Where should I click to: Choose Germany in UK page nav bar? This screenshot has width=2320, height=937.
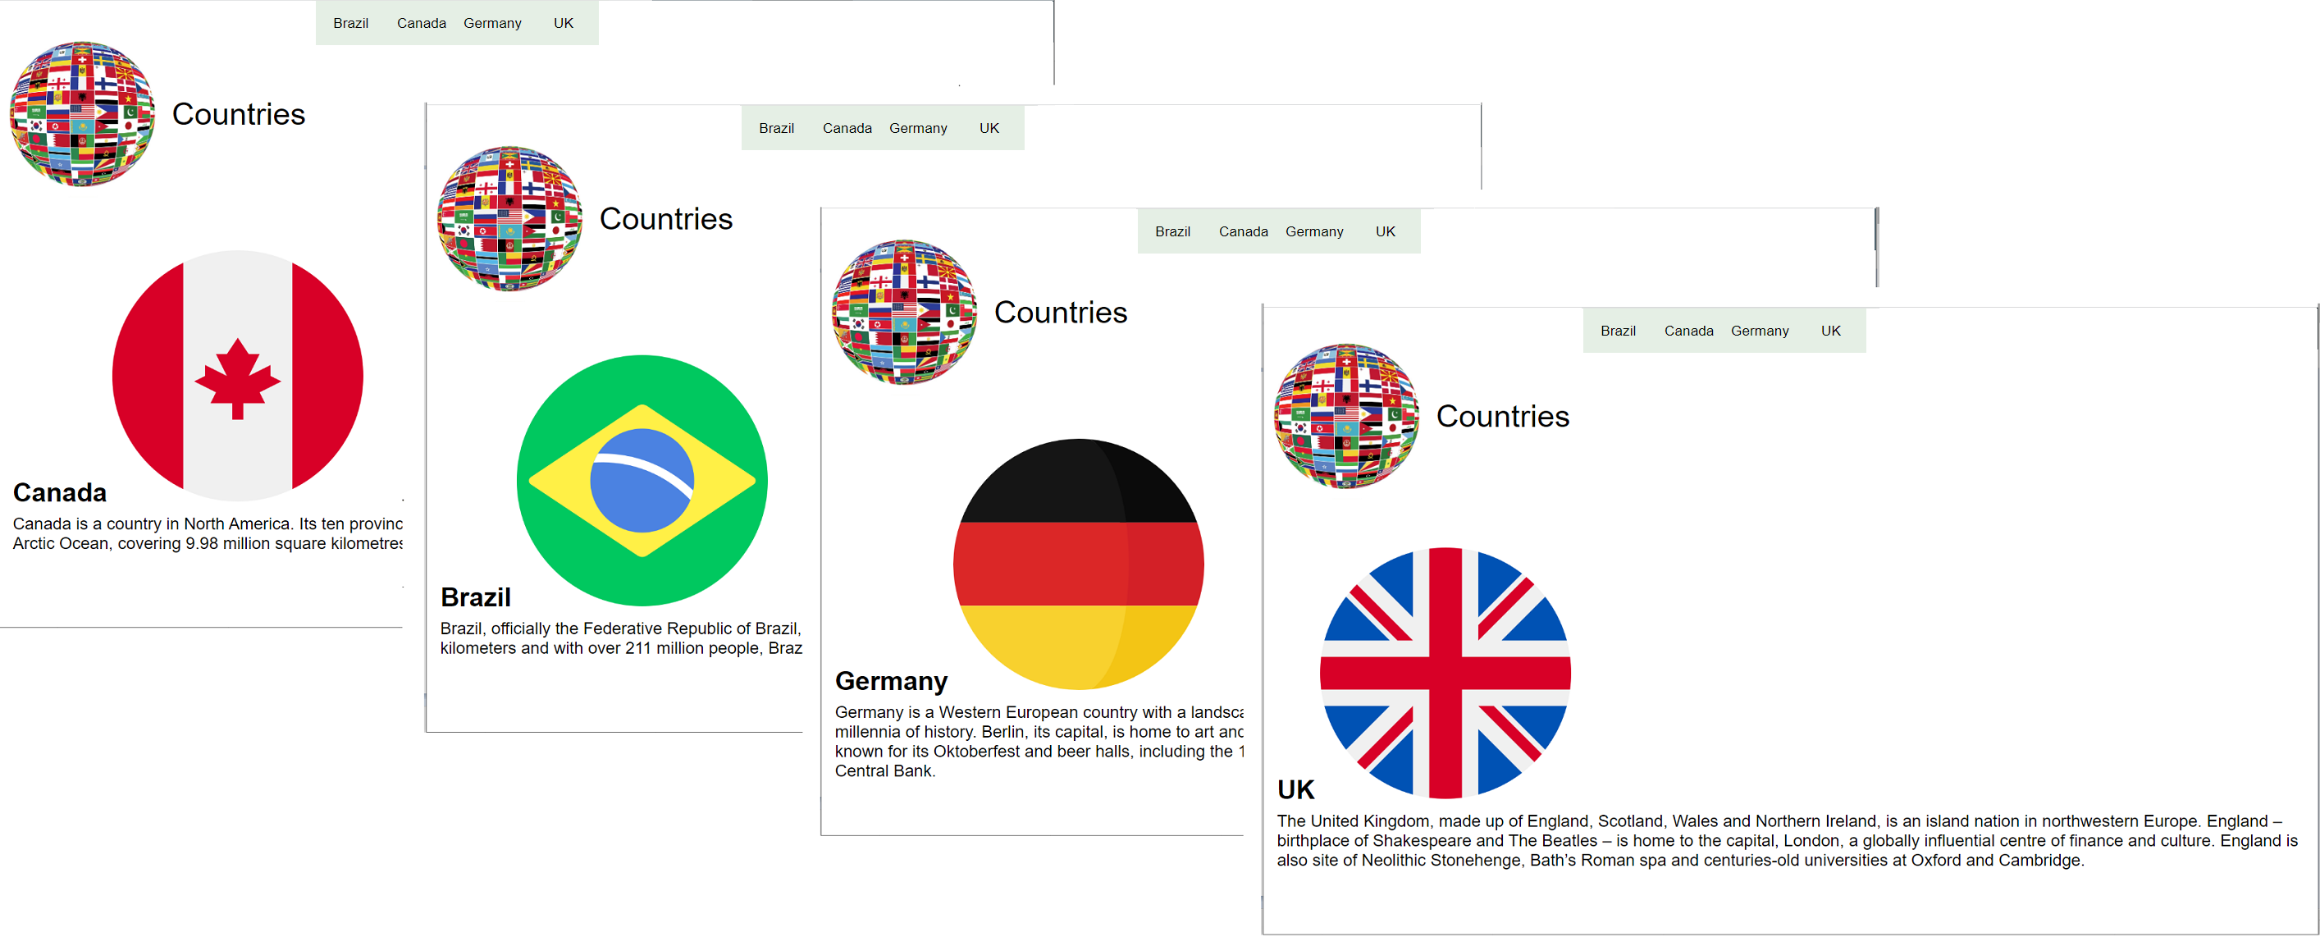pos(1759,331)
